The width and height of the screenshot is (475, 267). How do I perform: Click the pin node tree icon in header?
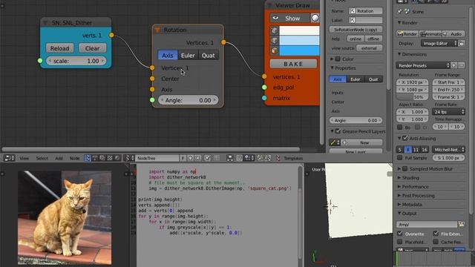tap(207, 158)
